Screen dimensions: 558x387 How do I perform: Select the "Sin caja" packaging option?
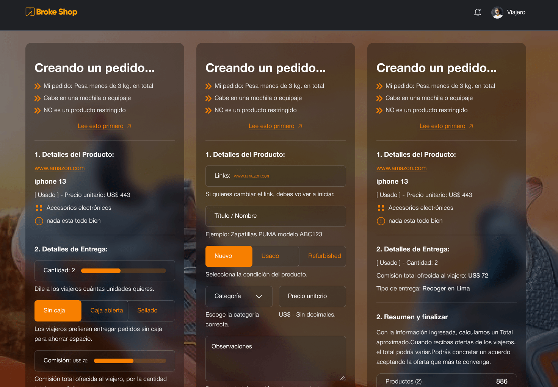pyautogui.click(x=58, y=311)
